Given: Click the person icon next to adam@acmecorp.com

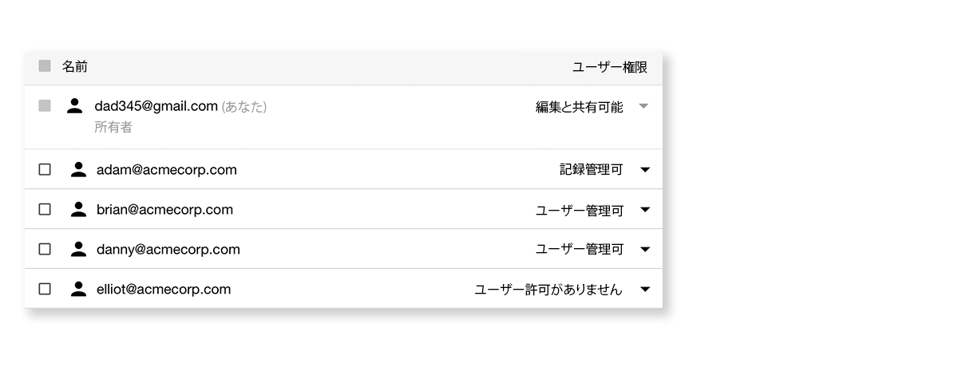Looking at the screenshot, I should pos(78,169).
